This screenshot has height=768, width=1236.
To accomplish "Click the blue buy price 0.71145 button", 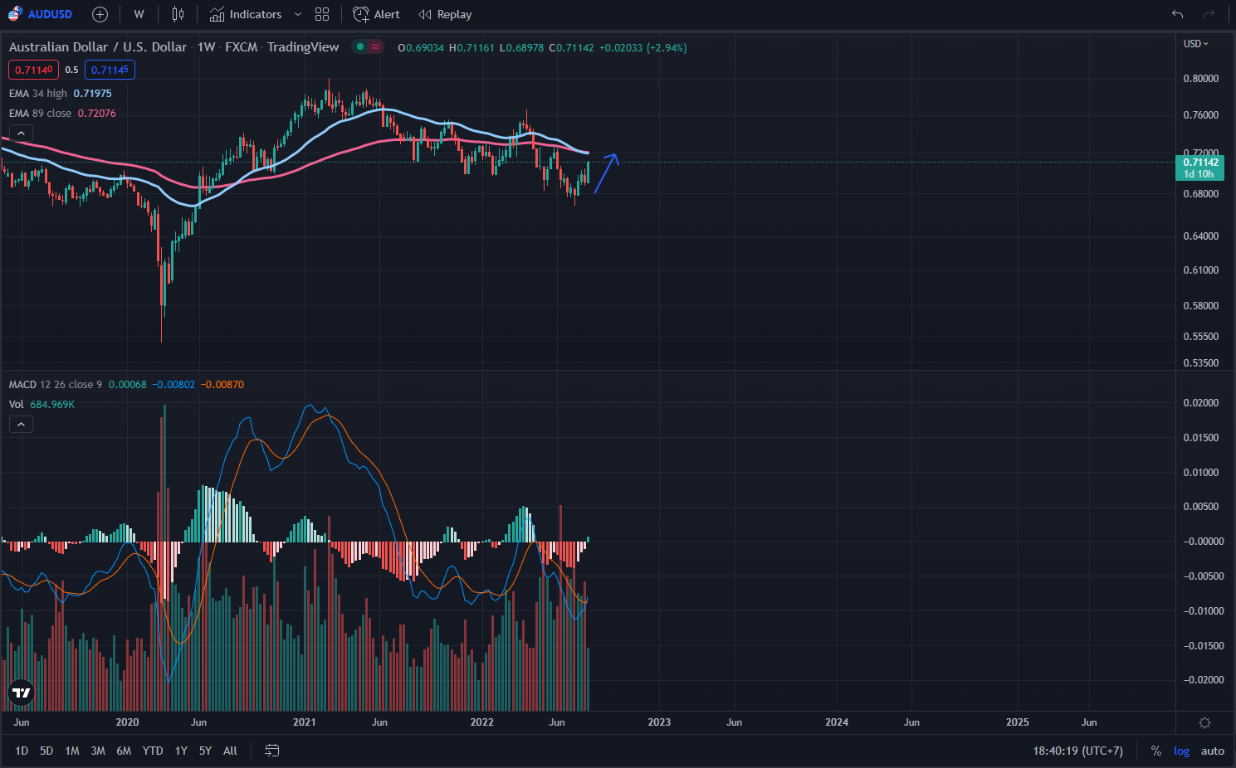I will click(110, 70).
